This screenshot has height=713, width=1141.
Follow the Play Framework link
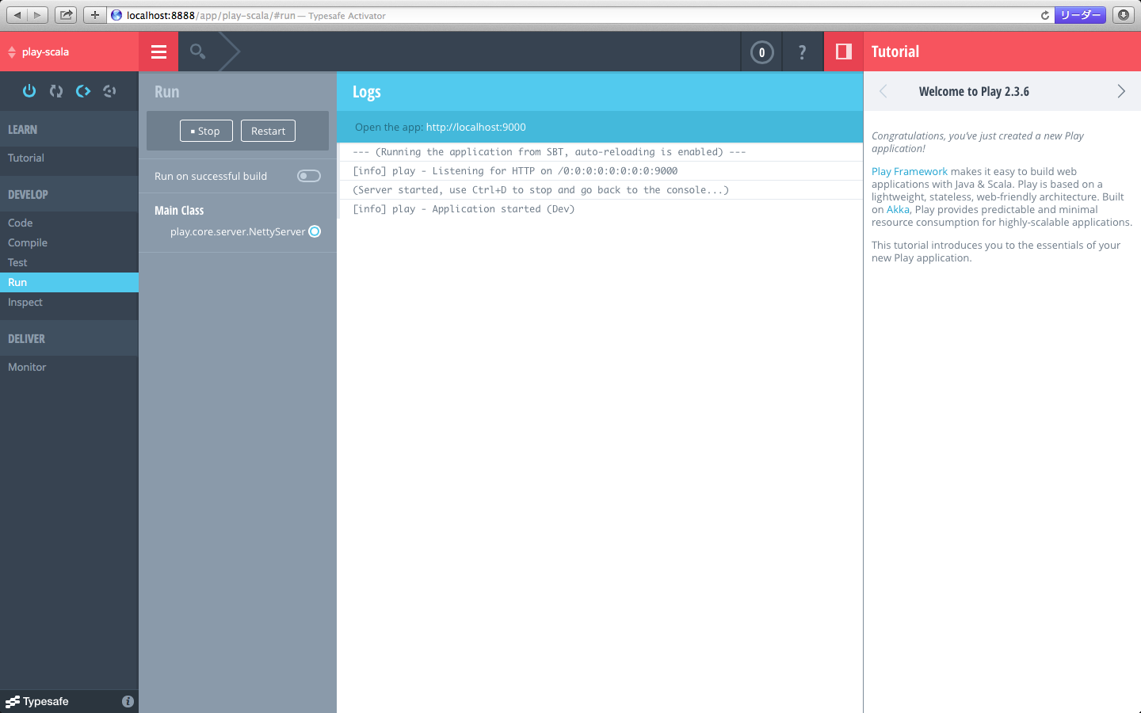(x=909, y=171)
